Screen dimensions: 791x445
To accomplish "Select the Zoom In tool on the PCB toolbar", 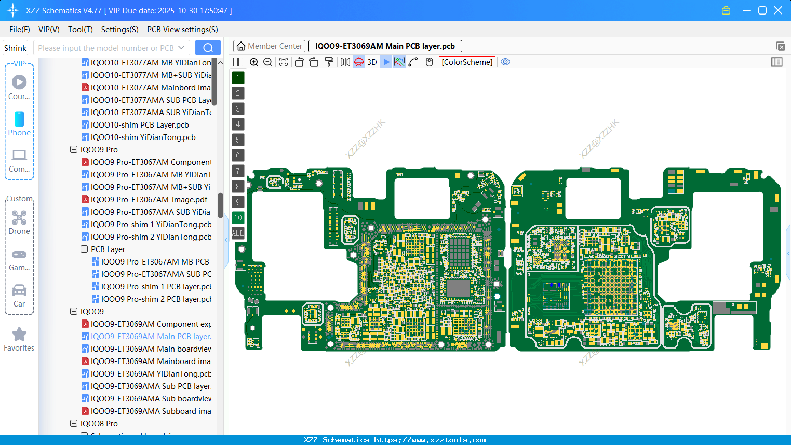I will tap(254, 62).
